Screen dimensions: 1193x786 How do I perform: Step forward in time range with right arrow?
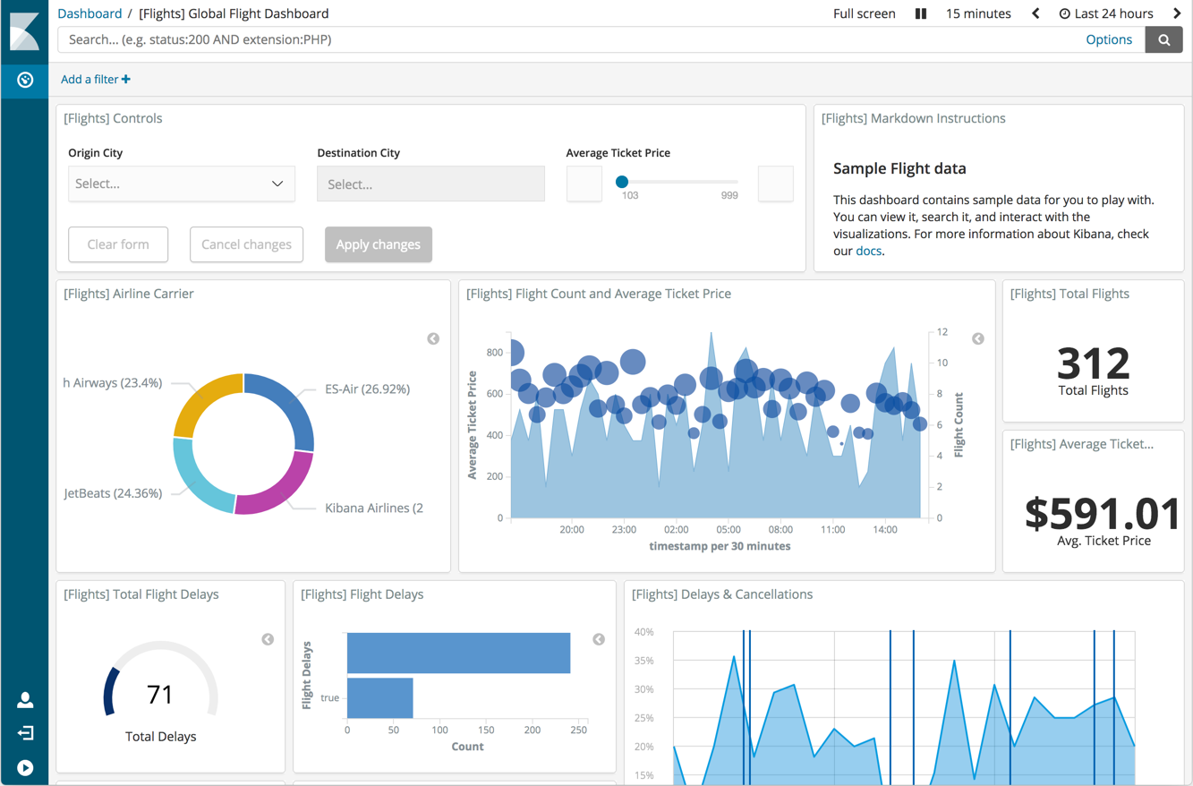[1177, 13]
